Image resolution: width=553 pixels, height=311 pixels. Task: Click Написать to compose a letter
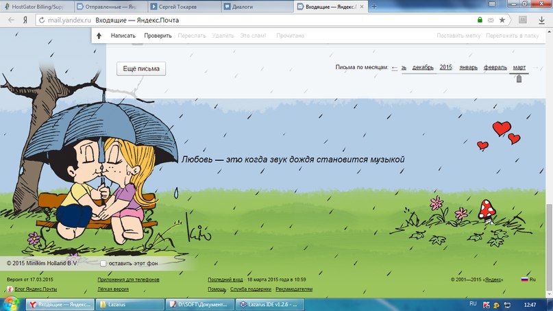point(123,36)
